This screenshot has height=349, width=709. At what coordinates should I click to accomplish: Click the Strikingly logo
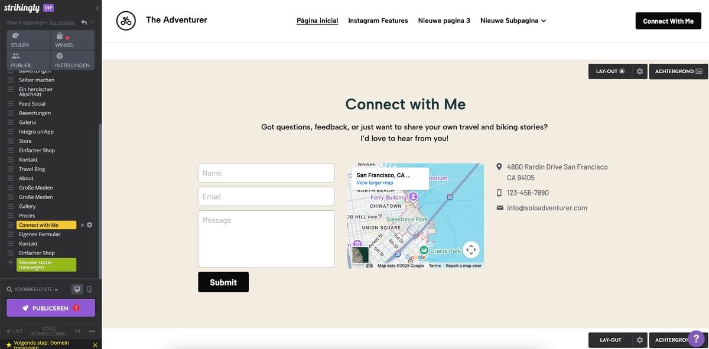[x=21, y=8]
